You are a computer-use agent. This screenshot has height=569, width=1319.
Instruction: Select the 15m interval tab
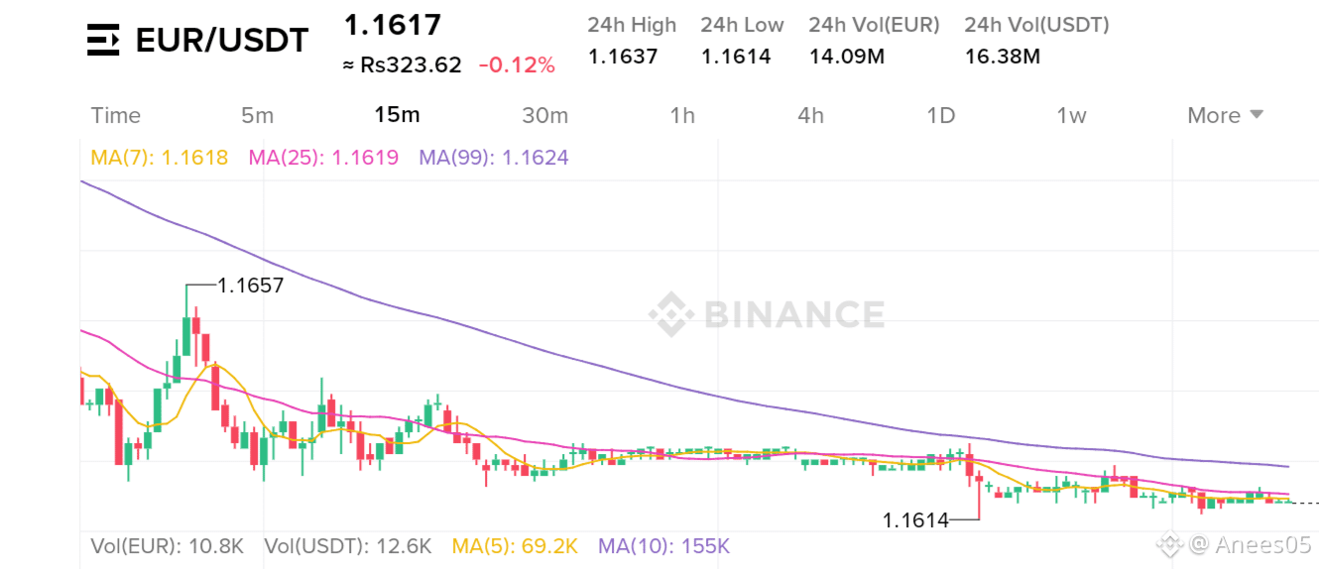click(397, 115)
